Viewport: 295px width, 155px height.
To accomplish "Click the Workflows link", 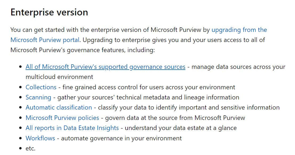I will [x=40, y=138].
